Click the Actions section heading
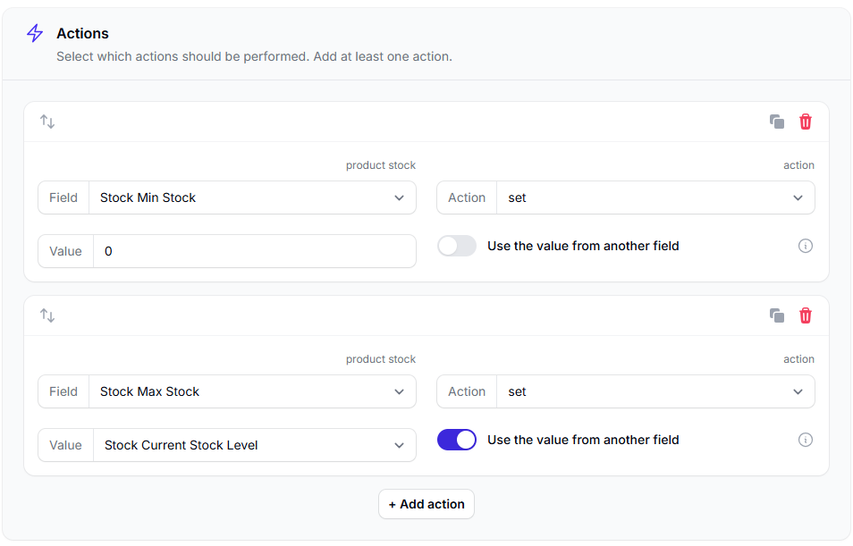The image size is (853, 546). pyautogui.click(x=82, y=33)
